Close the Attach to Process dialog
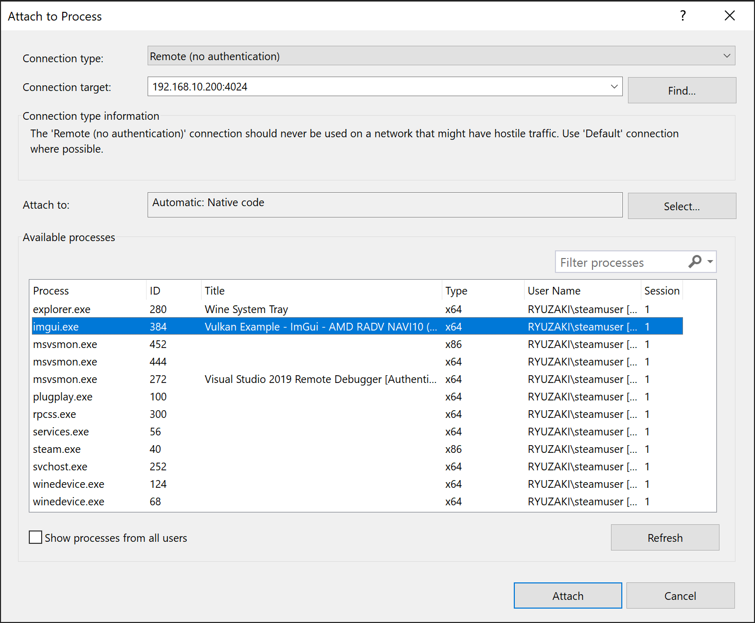The image size is (755, 623). [x=729, y=16]
